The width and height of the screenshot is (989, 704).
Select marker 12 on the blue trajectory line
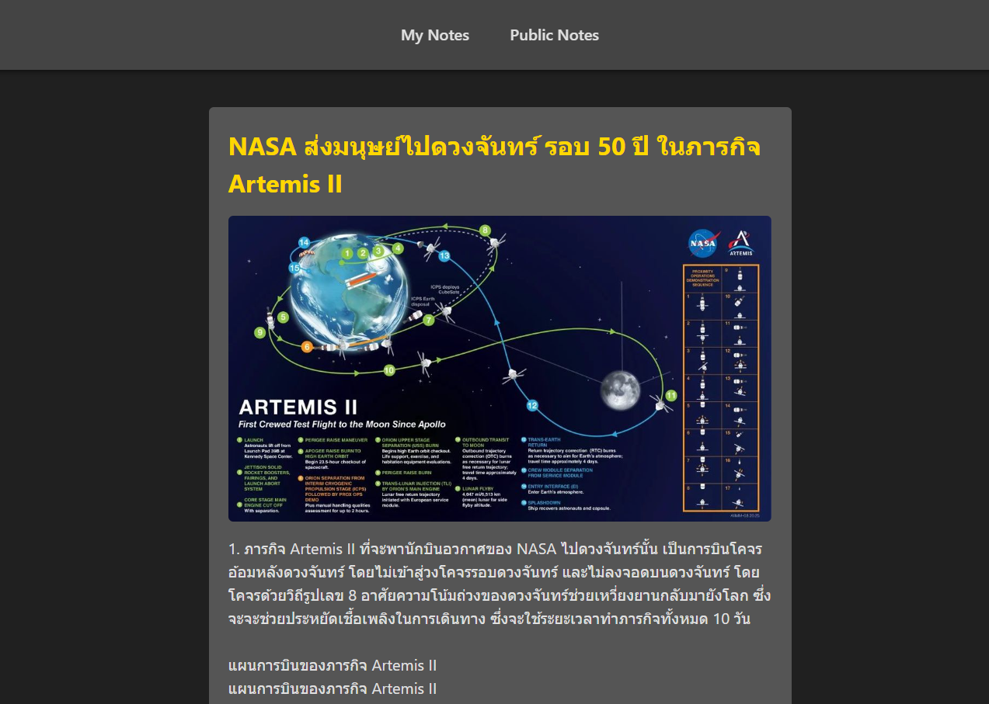[x=531, y=404]
